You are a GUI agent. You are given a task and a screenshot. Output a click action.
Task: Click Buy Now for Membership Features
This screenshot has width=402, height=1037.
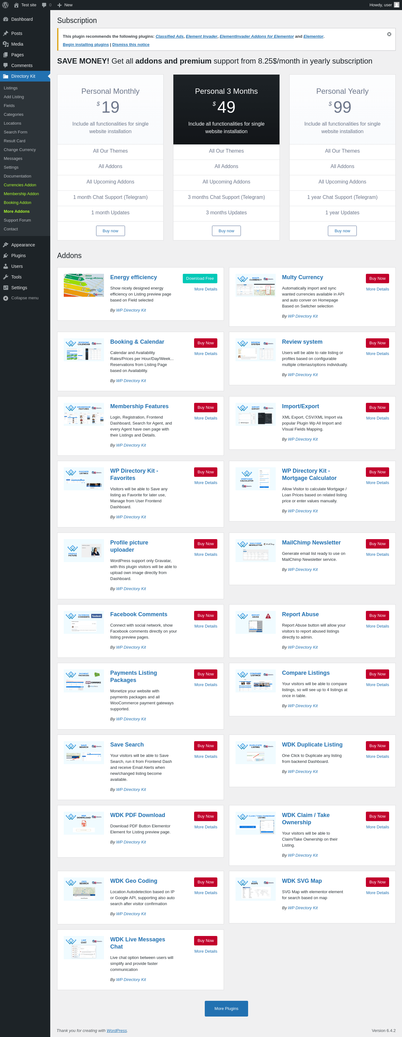206,407
